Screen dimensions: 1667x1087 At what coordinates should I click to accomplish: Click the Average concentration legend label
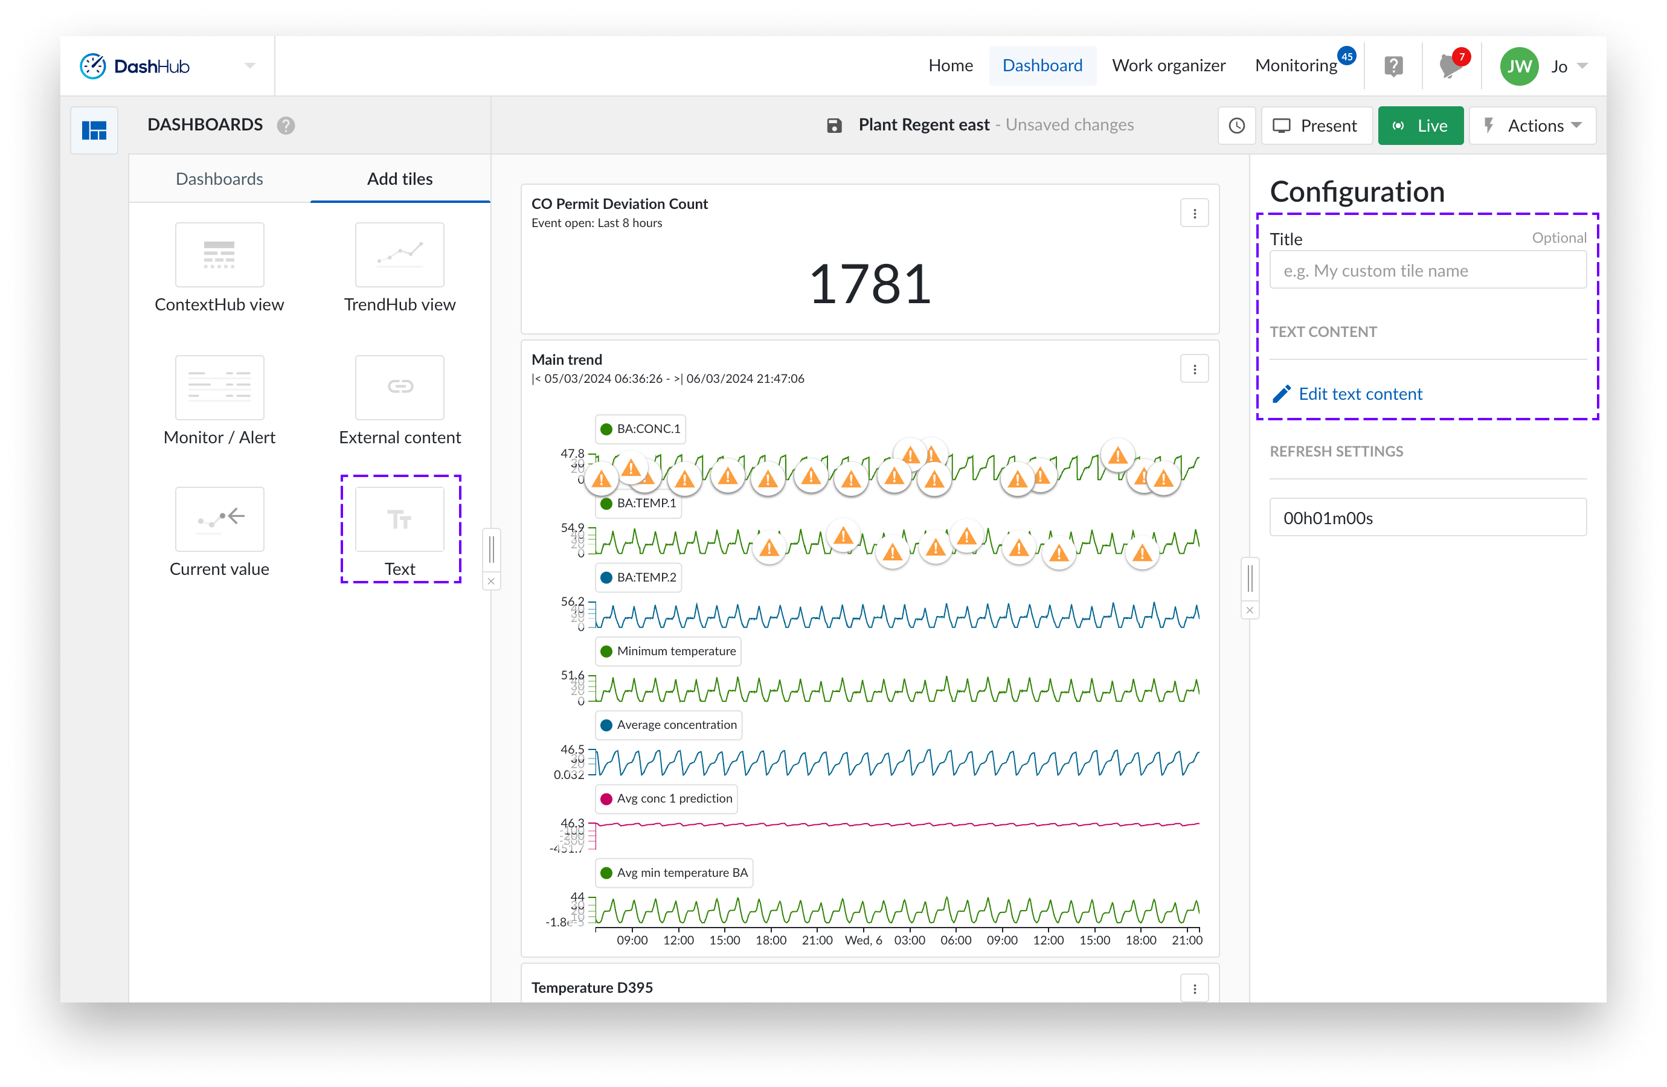point(669,725)
